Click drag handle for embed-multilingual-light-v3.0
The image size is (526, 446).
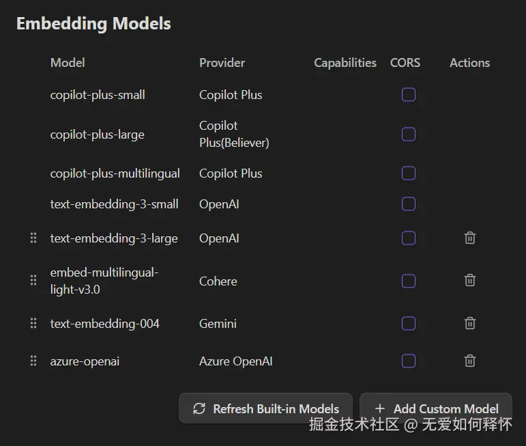pos(33,280)
